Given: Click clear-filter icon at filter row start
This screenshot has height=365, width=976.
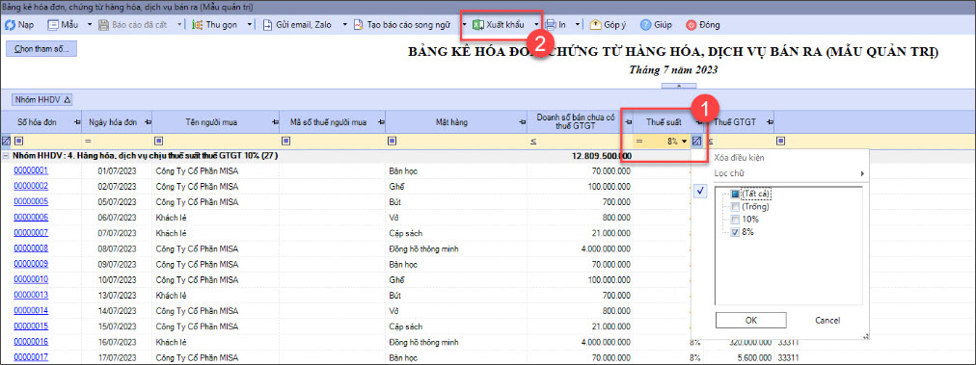Looking at the screenshot, I should tap(6, 141).
